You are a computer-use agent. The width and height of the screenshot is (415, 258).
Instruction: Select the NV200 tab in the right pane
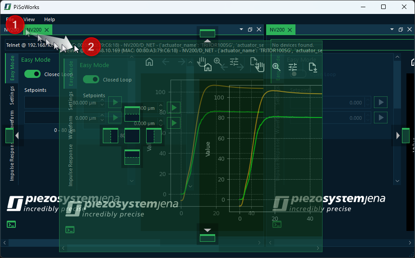click(277, 30)
